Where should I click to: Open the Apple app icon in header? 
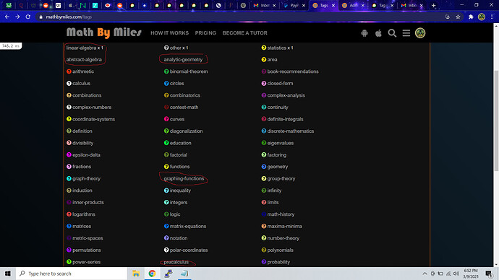click(378, 33)
